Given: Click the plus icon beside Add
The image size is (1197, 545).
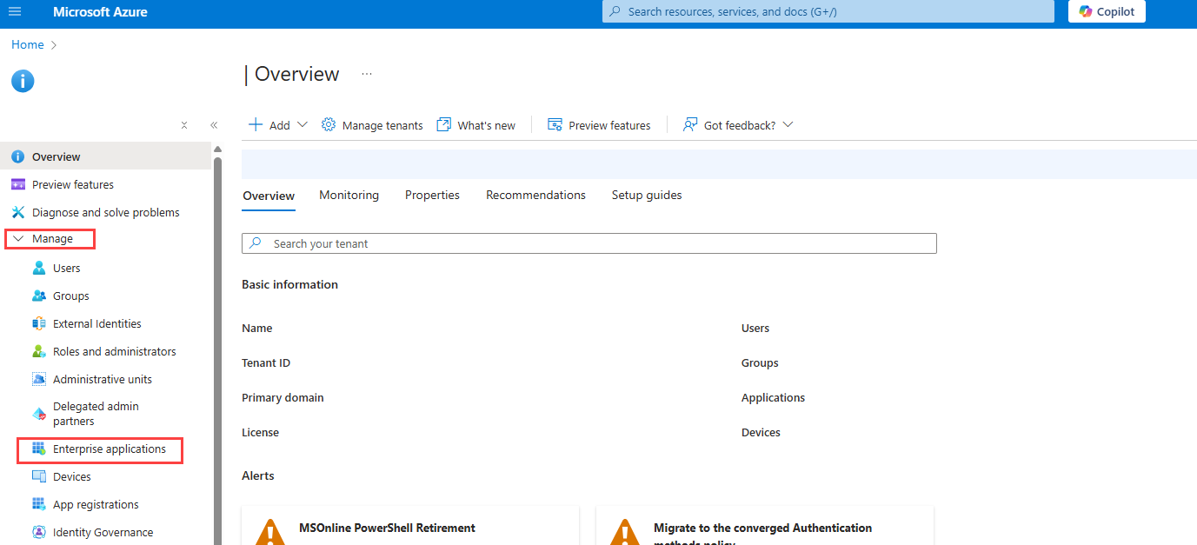Looking at the screenshot, I should click(256, 124).
